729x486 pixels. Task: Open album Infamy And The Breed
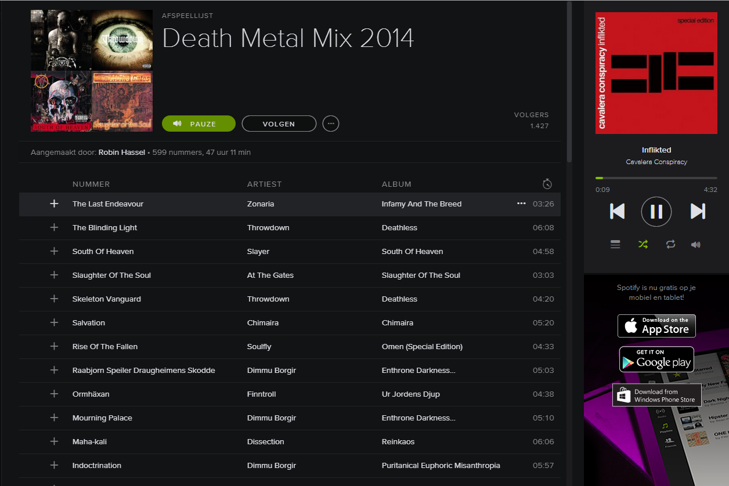pos(421,204)
